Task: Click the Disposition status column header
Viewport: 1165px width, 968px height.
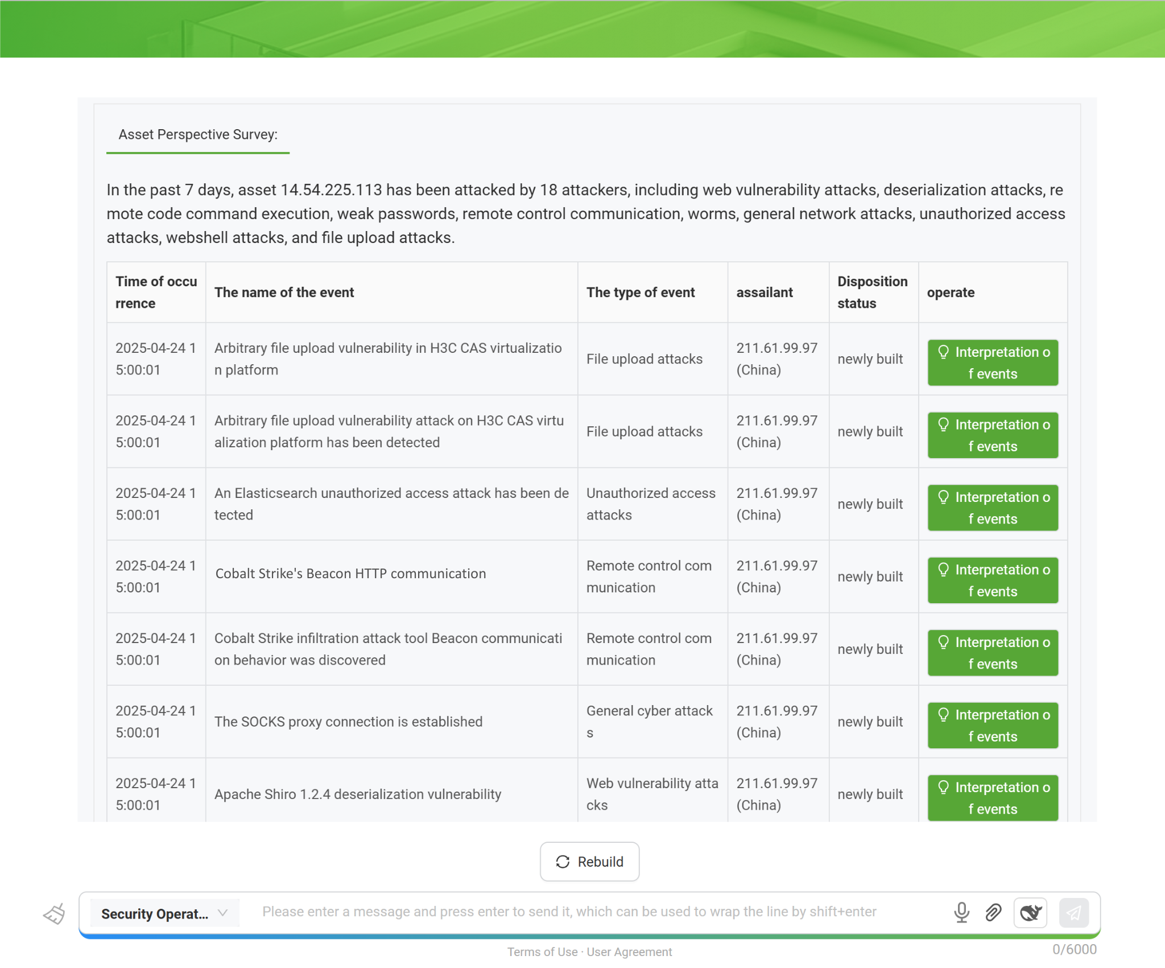Action: (x=872, y=292)
